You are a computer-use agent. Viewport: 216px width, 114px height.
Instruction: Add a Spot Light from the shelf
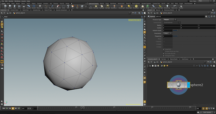coord(102,7)
